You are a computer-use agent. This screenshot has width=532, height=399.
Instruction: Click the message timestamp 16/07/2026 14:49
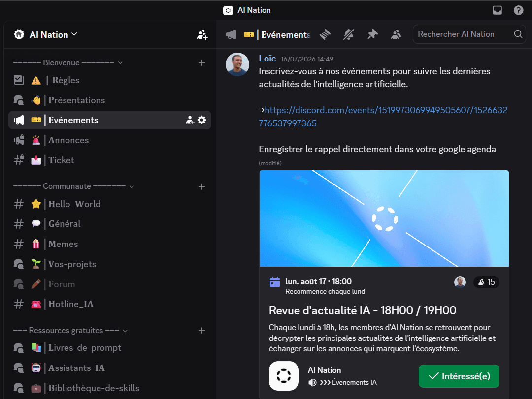[x=307, y=60]
